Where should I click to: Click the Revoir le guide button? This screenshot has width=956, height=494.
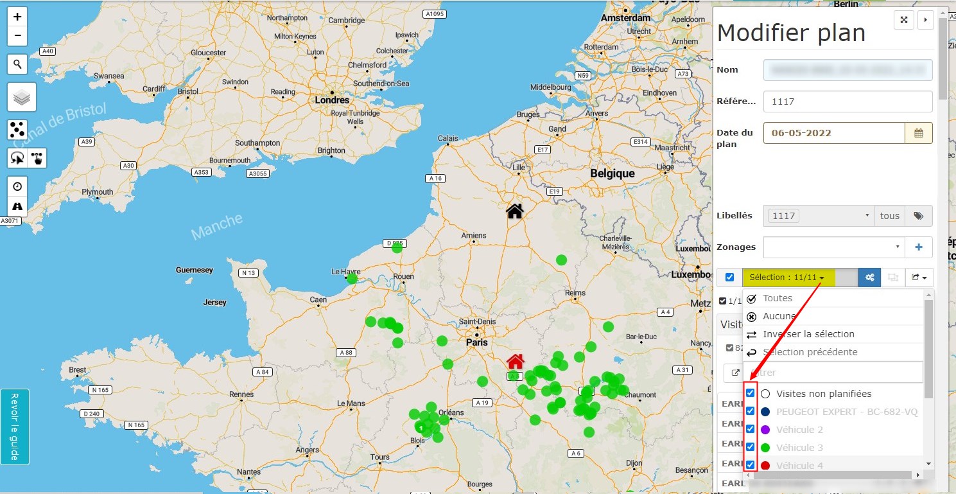pyautogui.click(x=15, y=426)
